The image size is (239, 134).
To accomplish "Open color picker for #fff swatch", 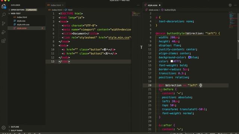I will pyautogui.click(x=172, y=61).
